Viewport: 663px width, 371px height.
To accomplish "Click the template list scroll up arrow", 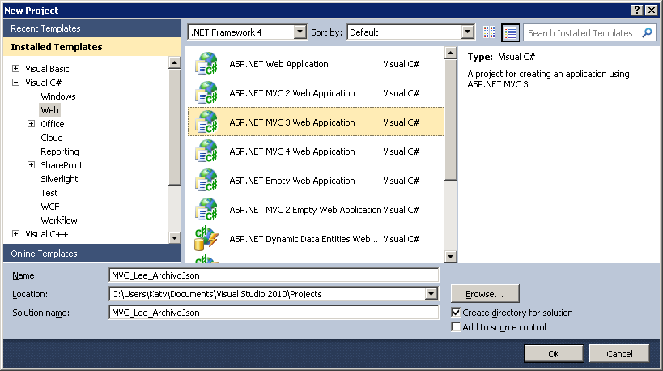I will click(451, 53).
